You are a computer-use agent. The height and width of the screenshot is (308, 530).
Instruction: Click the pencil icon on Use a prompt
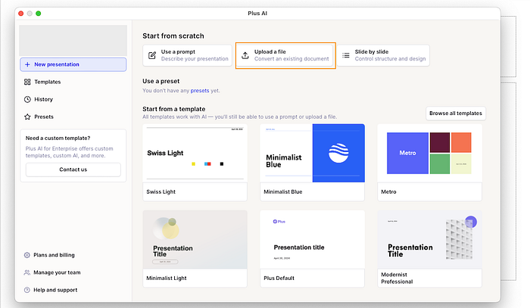152,55
